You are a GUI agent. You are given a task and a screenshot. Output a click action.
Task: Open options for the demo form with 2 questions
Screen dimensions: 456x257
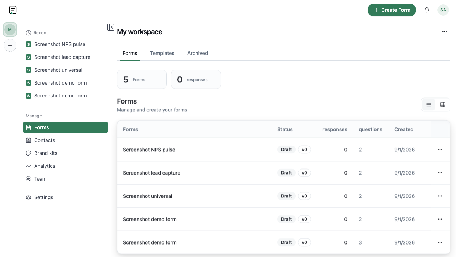click(x=440, y=219)
